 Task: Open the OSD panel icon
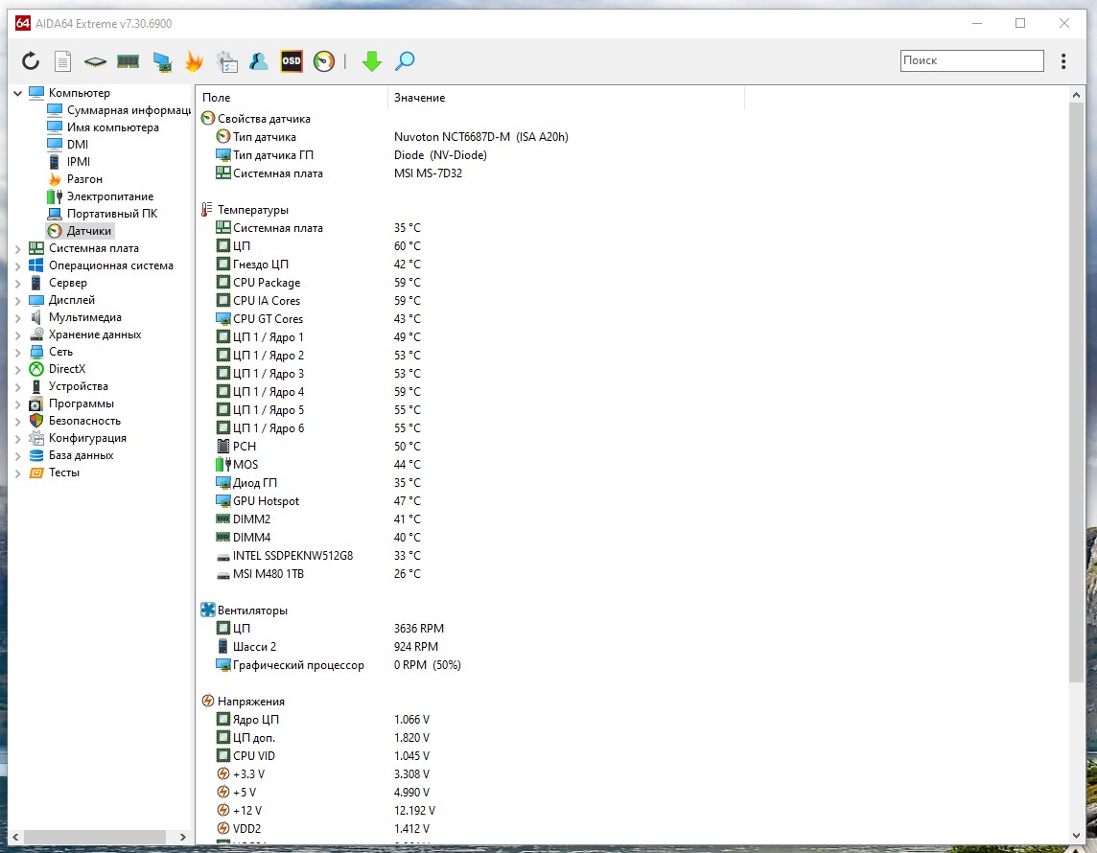click(x=292, y=60)
